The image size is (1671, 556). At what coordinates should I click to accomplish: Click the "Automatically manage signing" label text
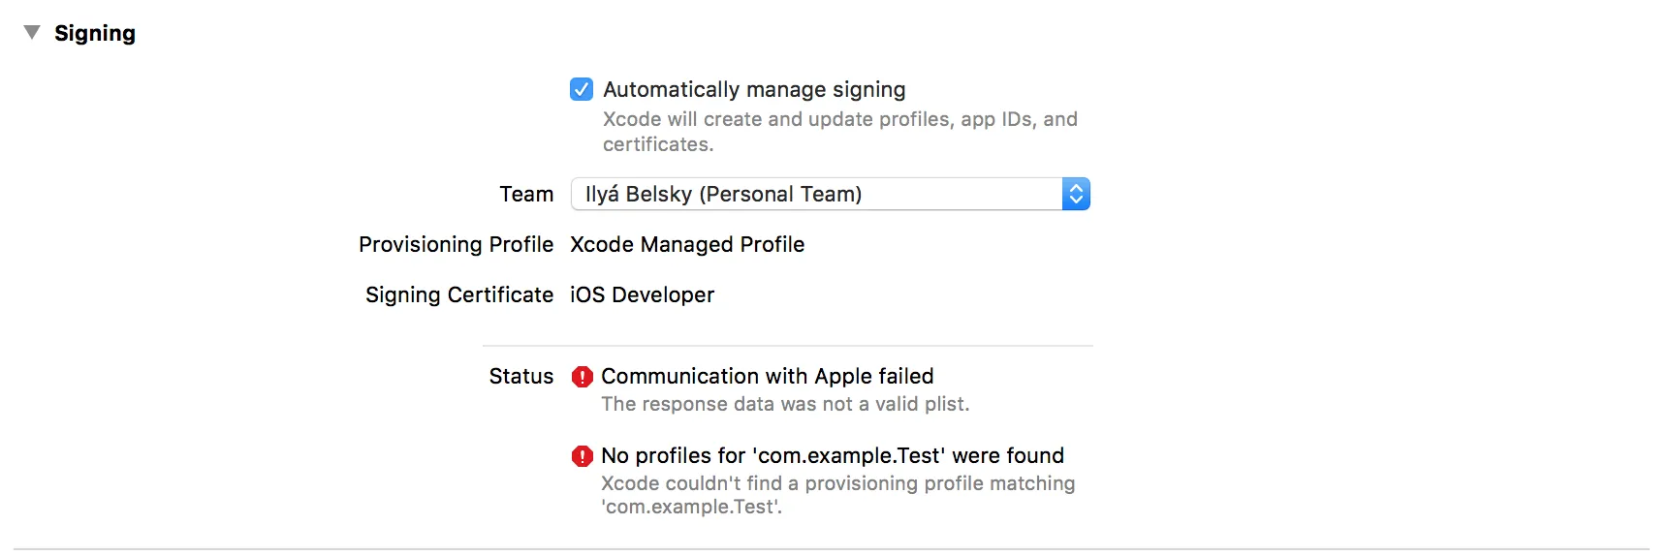[754, 89]
